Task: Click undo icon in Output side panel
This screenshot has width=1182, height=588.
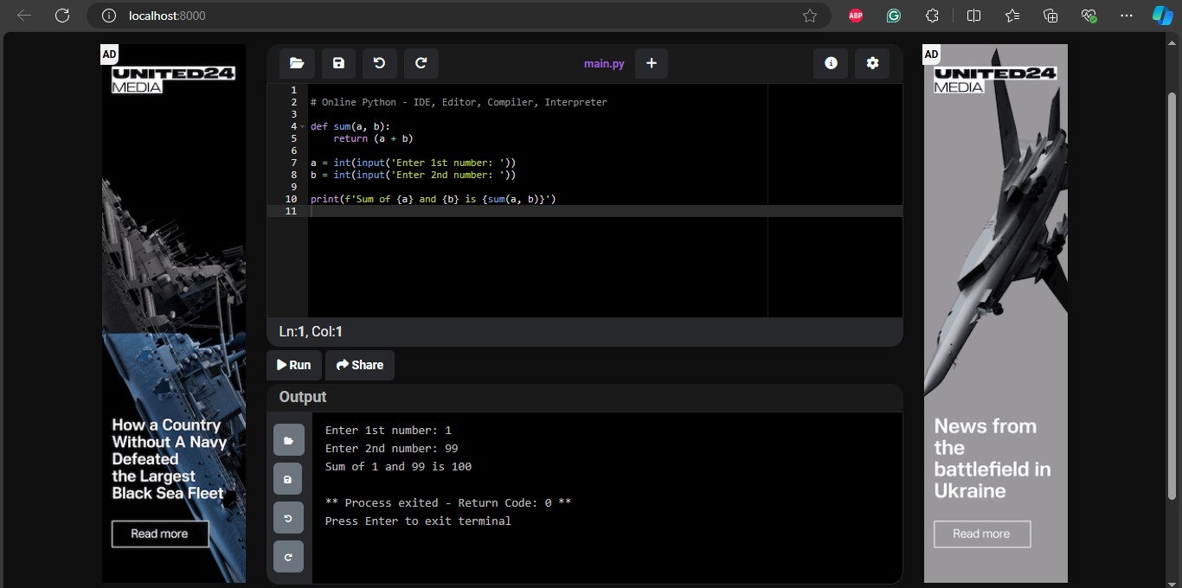Action: pyautogui.click(x=288, y=518)
